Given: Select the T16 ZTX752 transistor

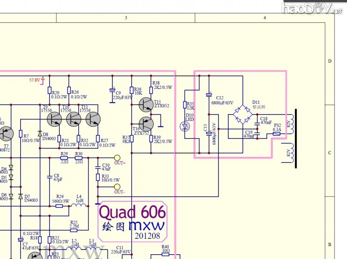Looking at the screenshot, I should (x=146, y=124).
